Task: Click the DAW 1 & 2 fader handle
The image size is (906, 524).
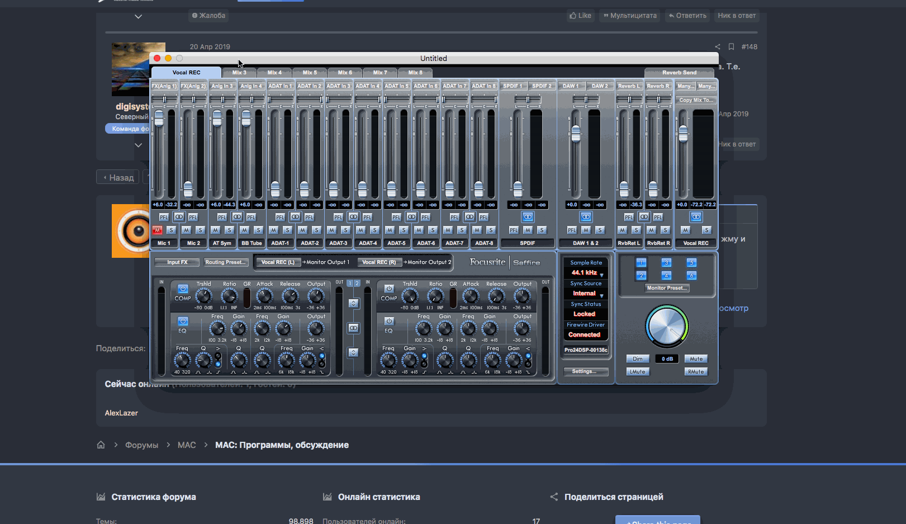Action: (x=576, y=134)
